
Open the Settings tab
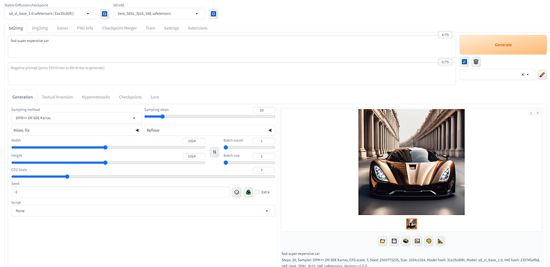pyautogui.click(x=172, y=28)
